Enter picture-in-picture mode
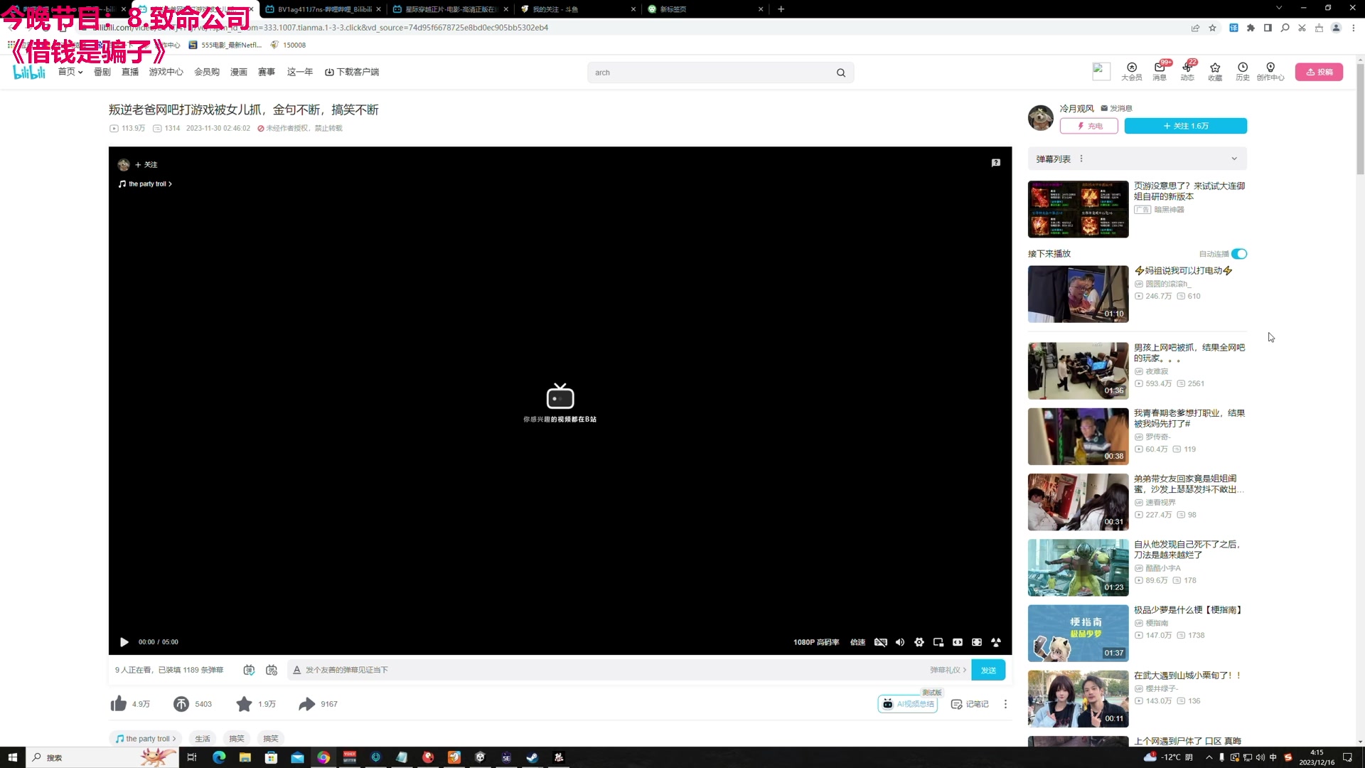 pyautogui.click(x=938, y=642)
